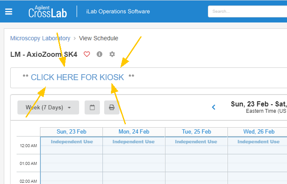Image resolution: width=287 pixels, height=184 pixels.
Task: Favorite AxioZoom SK4 with heart icon
Action: click(x=87, y=54)
